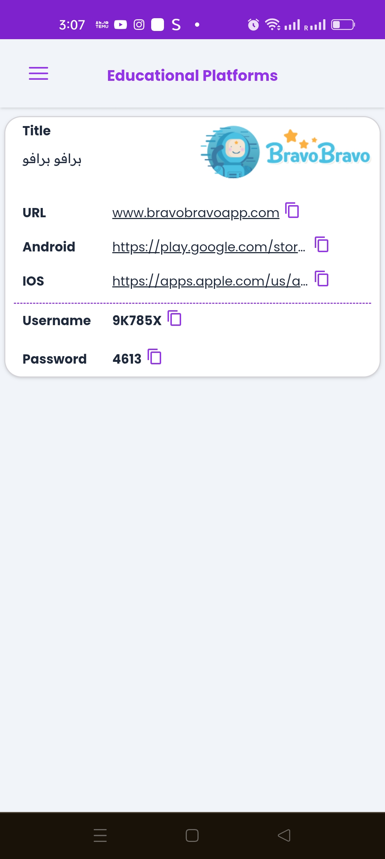This screenshot has width=385, height=859.
Task: Tap the alarm clock status icon
Action: [253, 25]
